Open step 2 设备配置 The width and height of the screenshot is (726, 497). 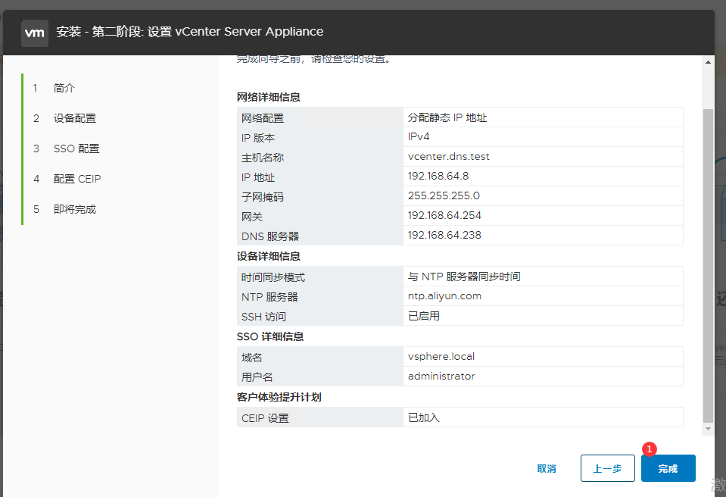pyautogui.click(x=74, y=118)
